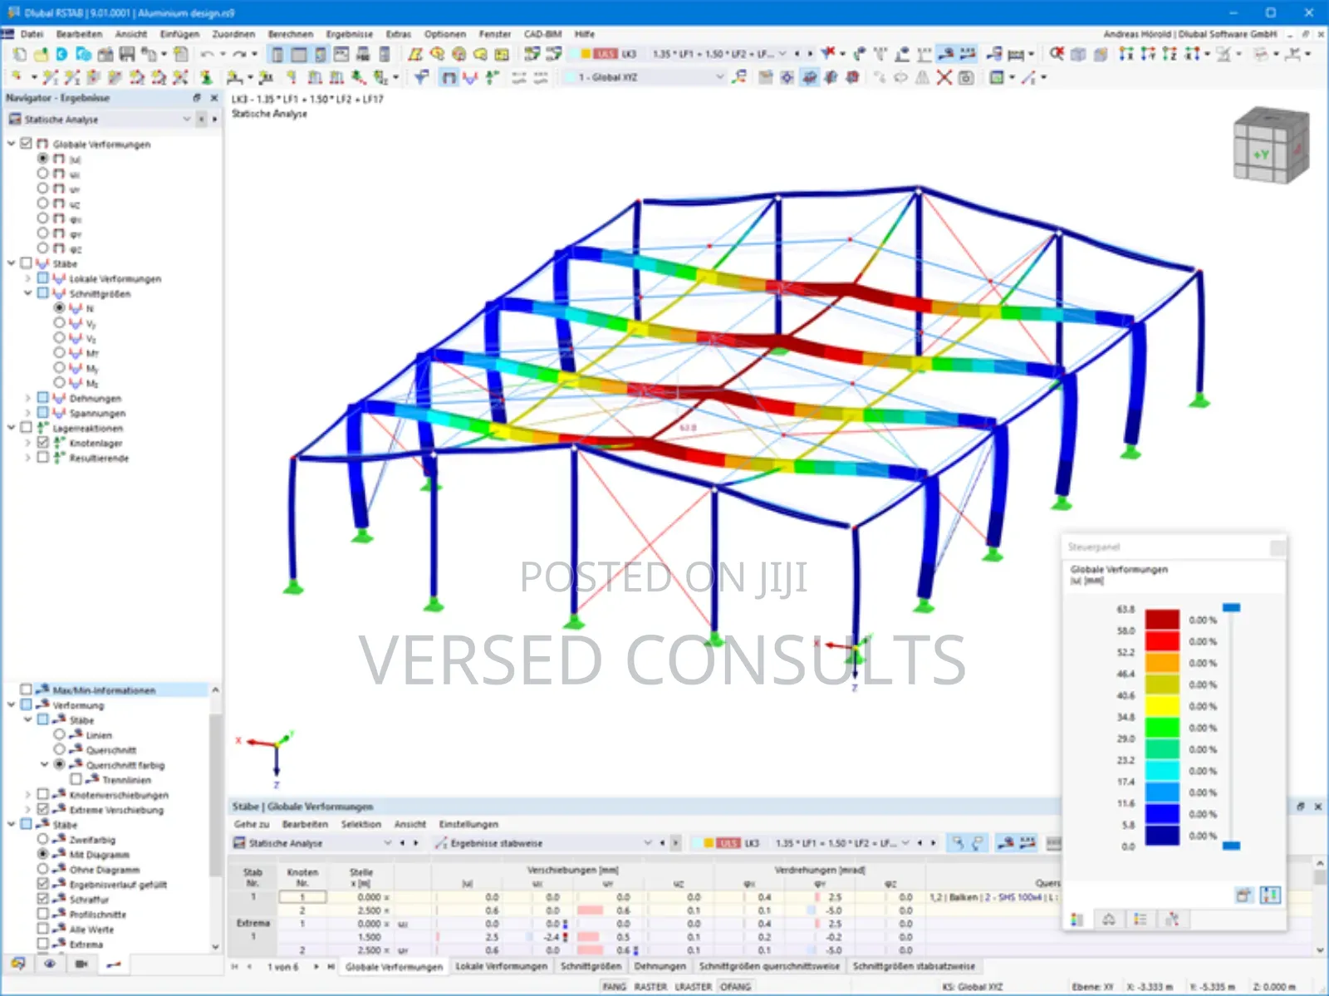
Task: Open the 1 - Global XYZ dropdown
Action: pos(721,76)
